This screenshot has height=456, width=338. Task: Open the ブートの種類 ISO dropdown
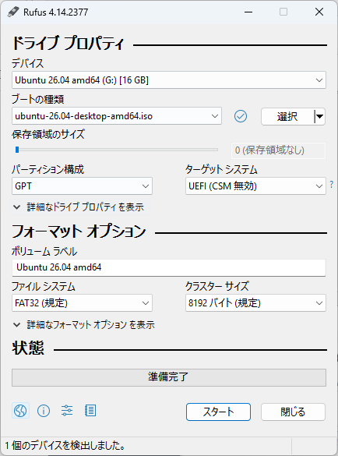point(117,116)
